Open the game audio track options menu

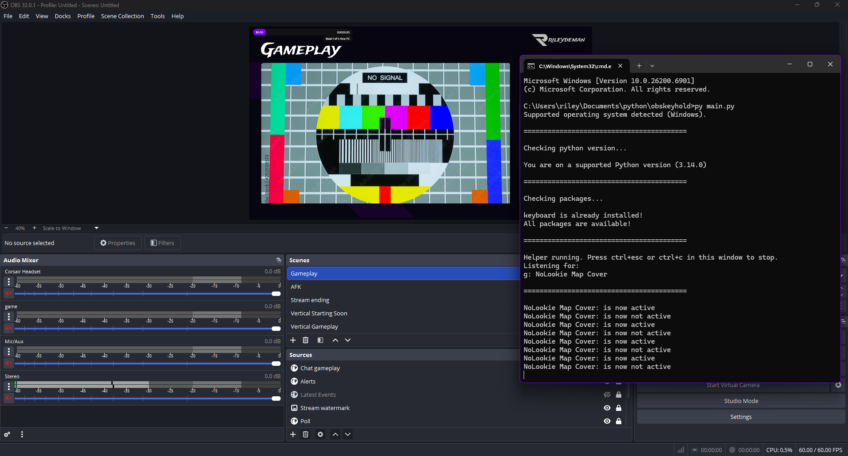8,317
